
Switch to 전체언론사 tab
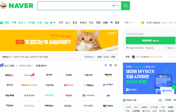[41, 66]
